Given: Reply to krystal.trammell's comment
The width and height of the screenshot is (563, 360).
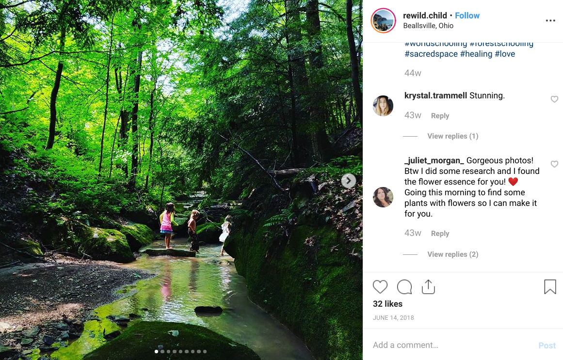Looking at the screenshot, I should tap(440, 116).
